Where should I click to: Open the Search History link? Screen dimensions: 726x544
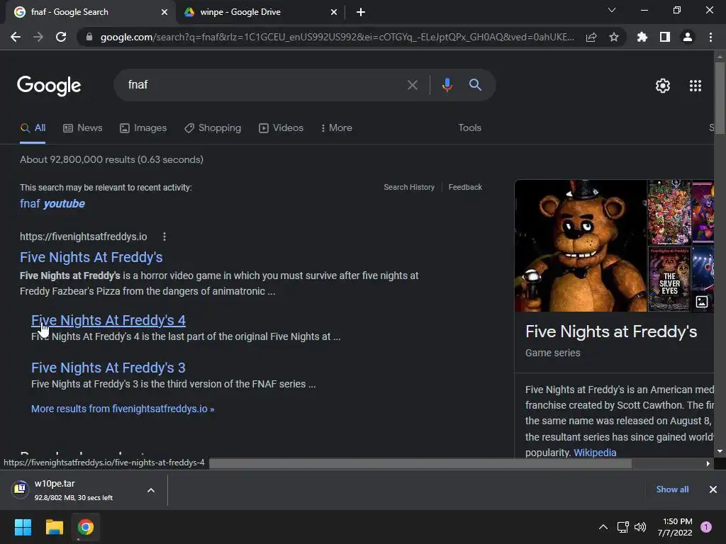409,187
